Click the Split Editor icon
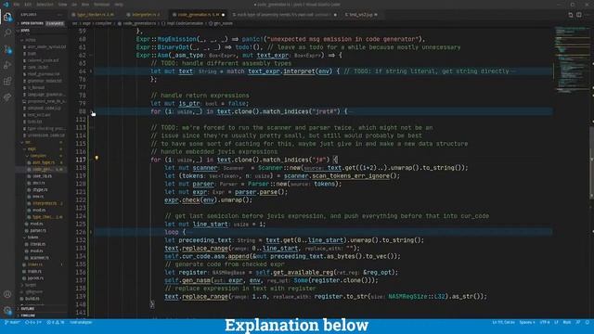Viewport: 594px width, 334px height. (x=579, y=15)
